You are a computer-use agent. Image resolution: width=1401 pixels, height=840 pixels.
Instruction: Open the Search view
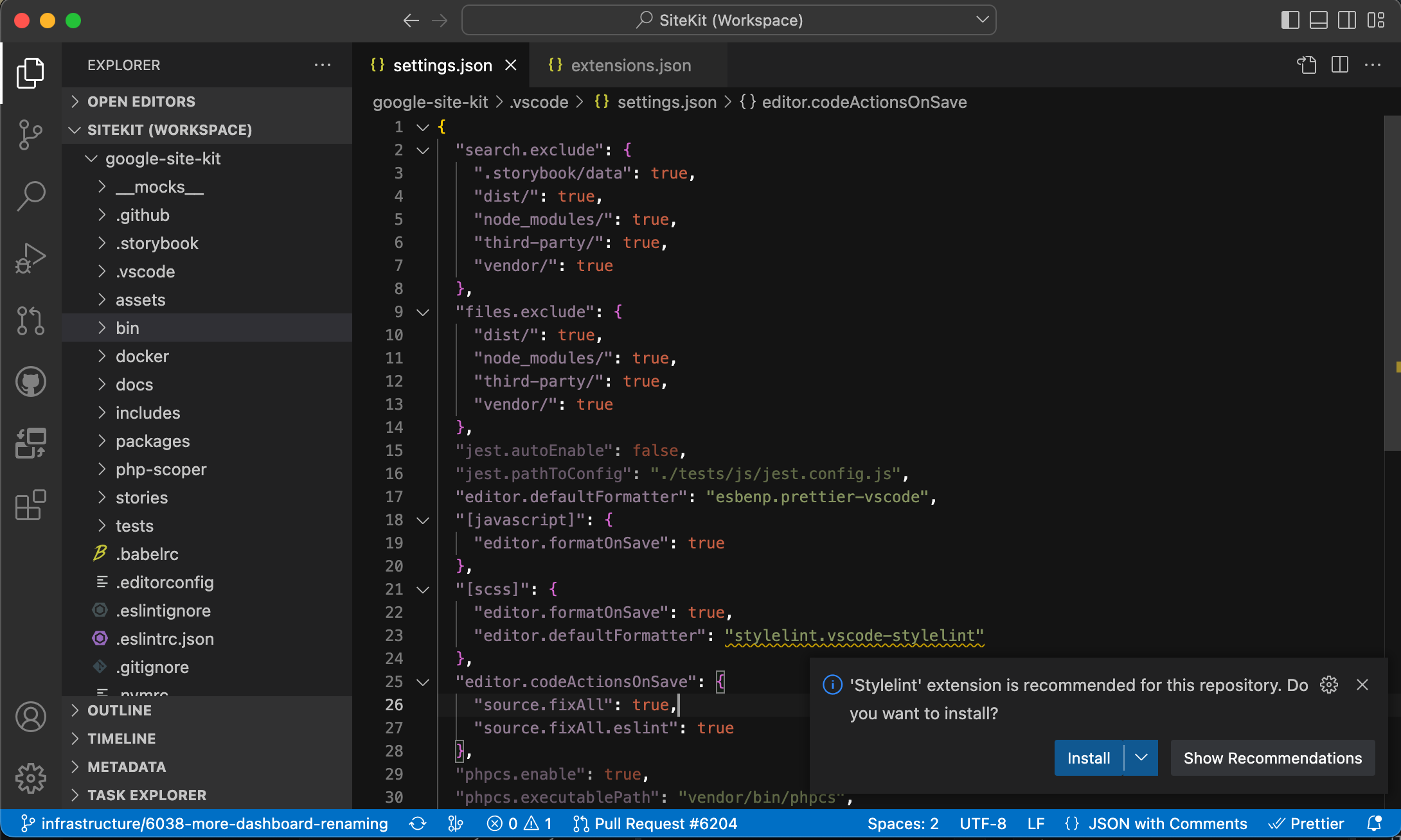click(x=30, y=196)
